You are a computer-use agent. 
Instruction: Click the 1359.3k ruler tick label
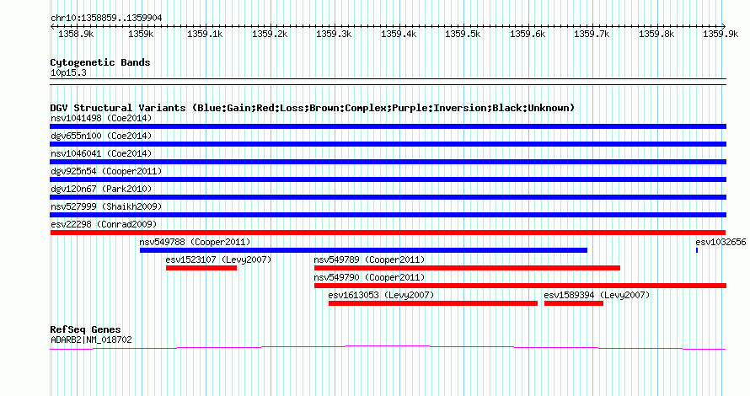click(x=334, y=34)
